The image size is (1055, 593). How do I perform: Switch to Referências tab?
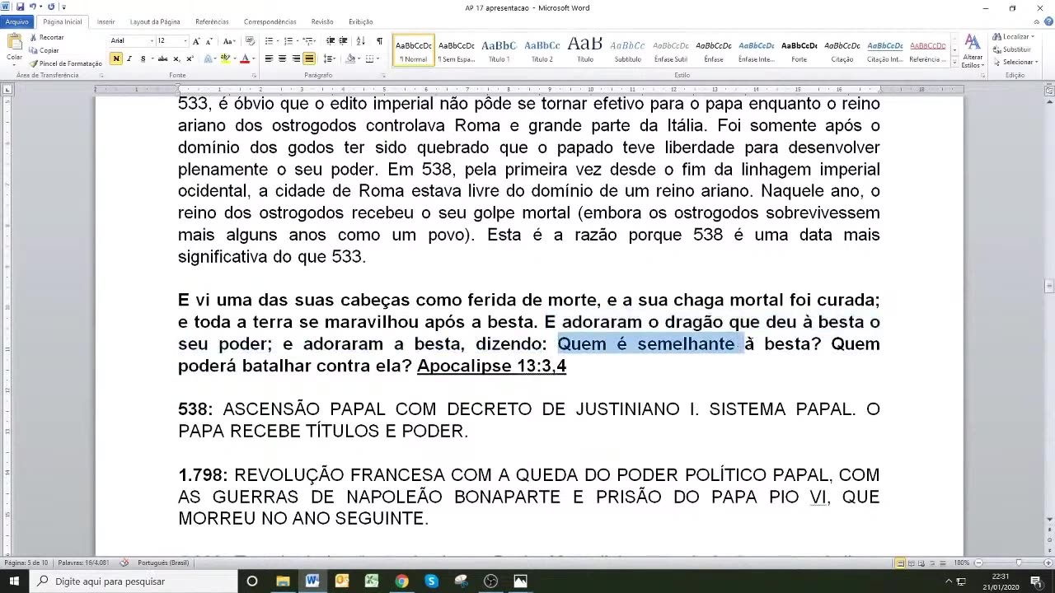click(x=212, y=21)
